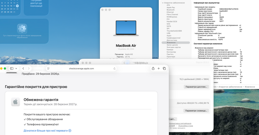Select Apple Pay in the hardware list
The height and width of the screenshot is (135, 259).
(171, 8)
